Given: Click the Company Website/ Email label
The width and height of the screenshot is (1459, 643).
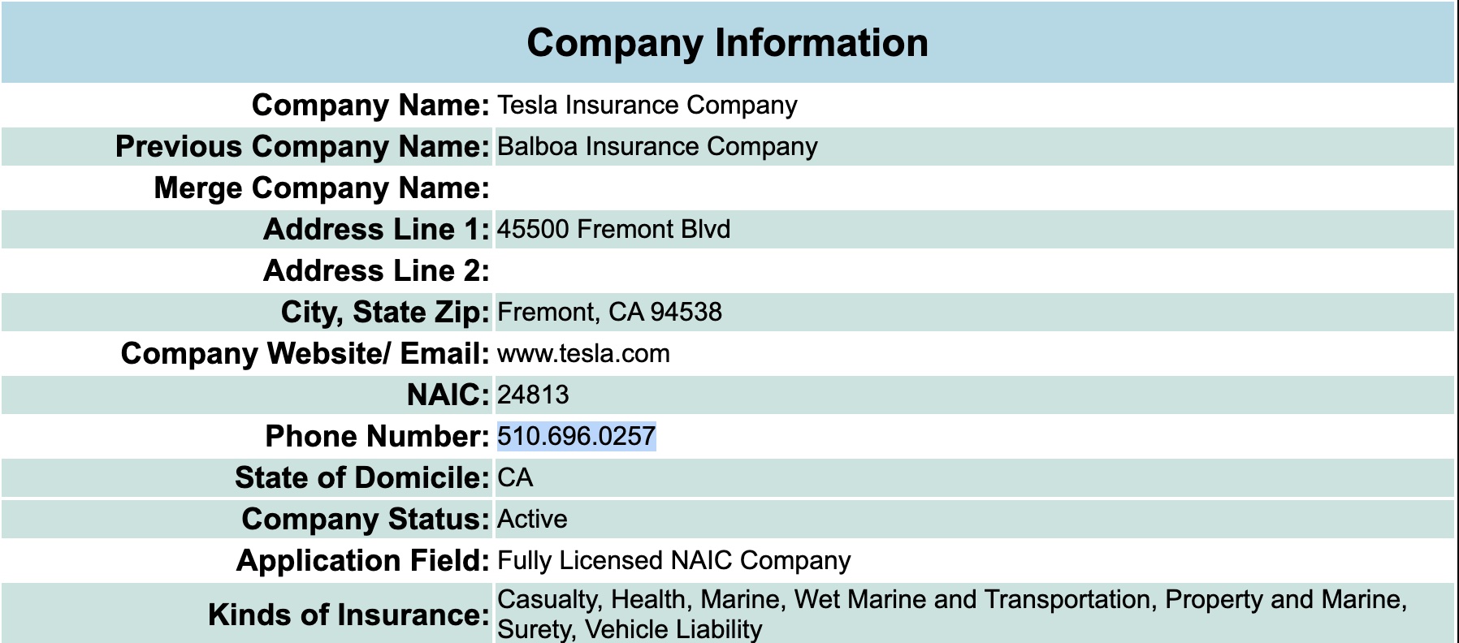Looking at the screenshot, I should click(305, 353).
